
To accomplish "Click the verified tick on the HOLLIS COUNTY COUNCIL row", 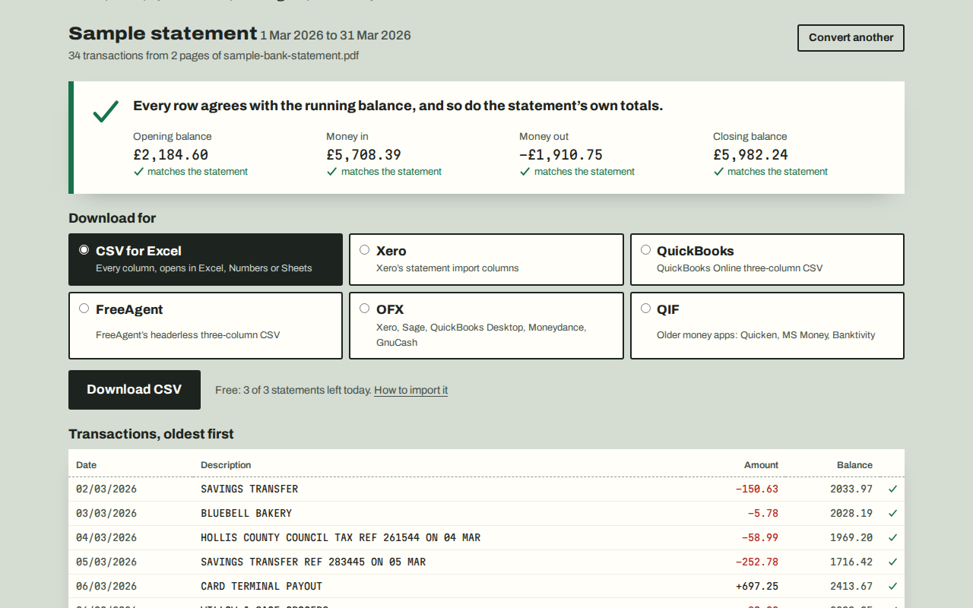I will click(x=892, y=538).
